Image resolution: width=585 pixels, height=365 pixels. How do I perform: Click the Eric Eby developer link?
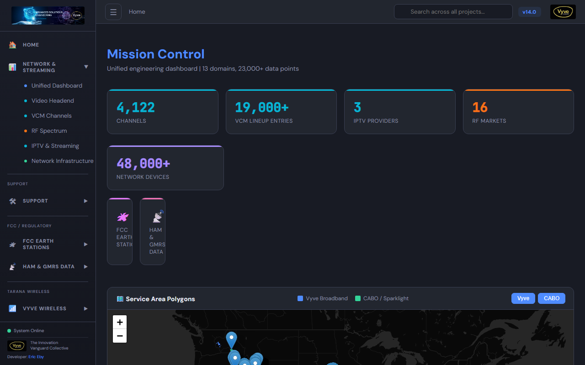[36, 357]
